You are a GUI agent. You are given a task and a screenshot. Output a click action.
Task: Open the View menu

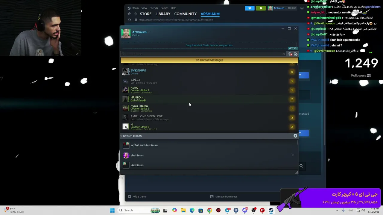click(x=144, y=8)
